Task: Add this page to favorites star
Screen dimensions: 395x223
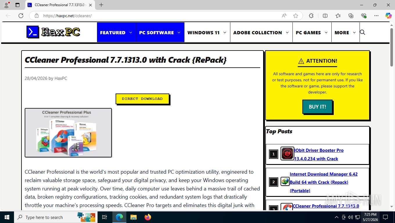Action: pyautogui.click(x=296, y=16)
